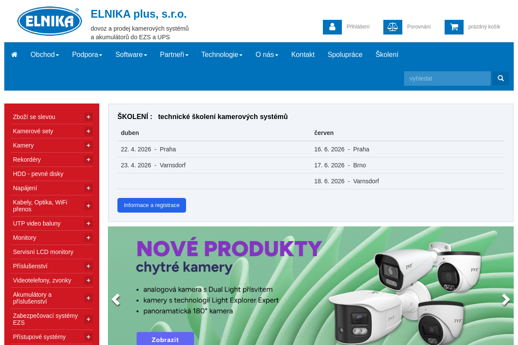518x345 pixels.
Task: Expand the Napájení category
Action: [x=88, y=188]
